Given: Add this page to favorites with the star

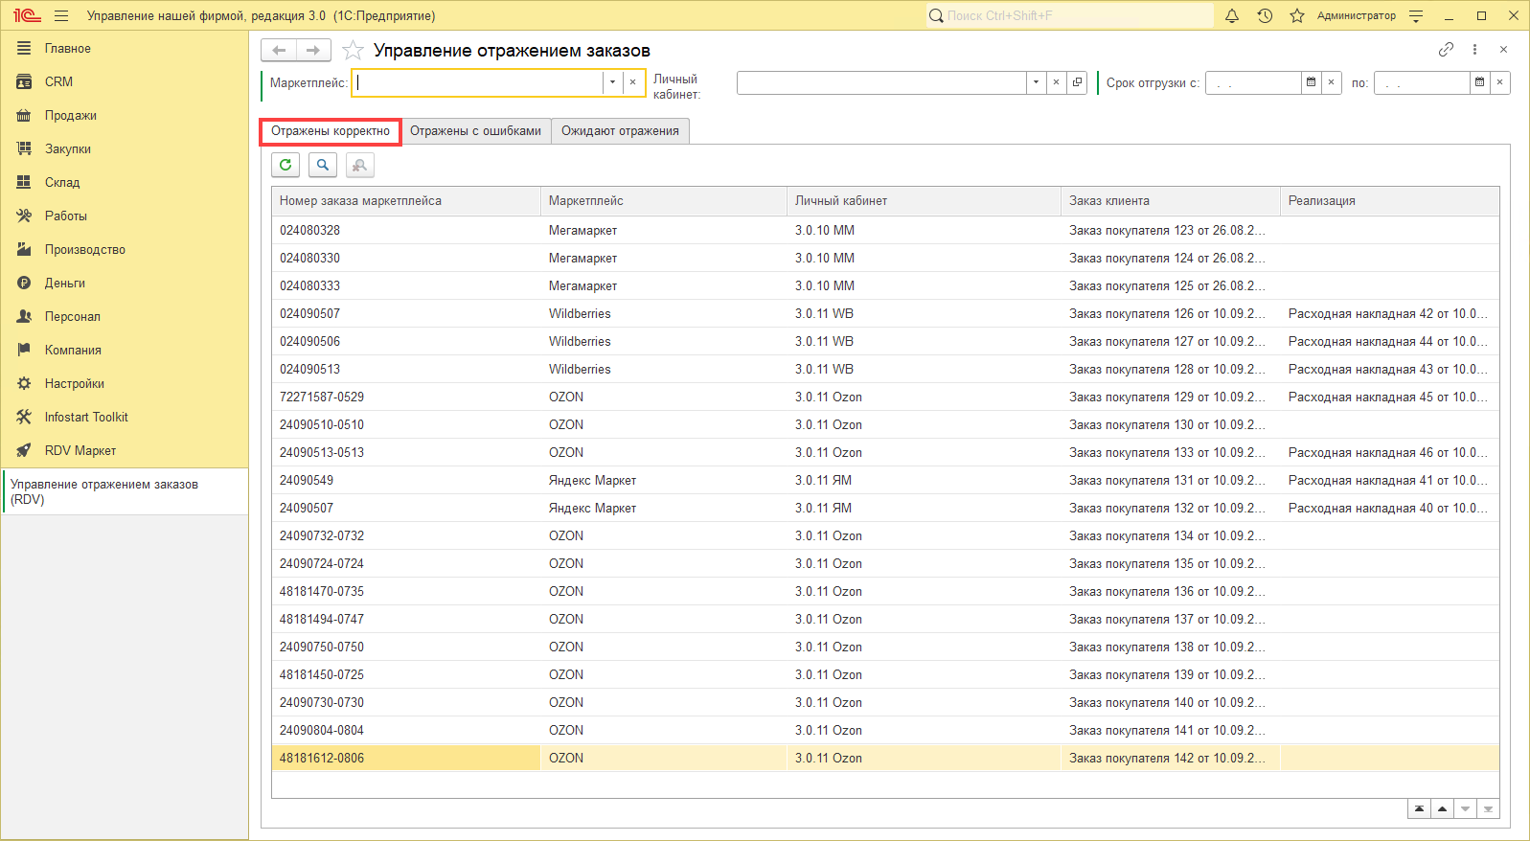Looking at the screenshot, I should click(x=353, y=51).
